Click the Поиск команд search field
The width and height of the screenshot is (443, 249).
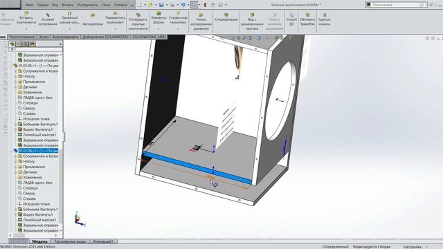coord(395,5)
